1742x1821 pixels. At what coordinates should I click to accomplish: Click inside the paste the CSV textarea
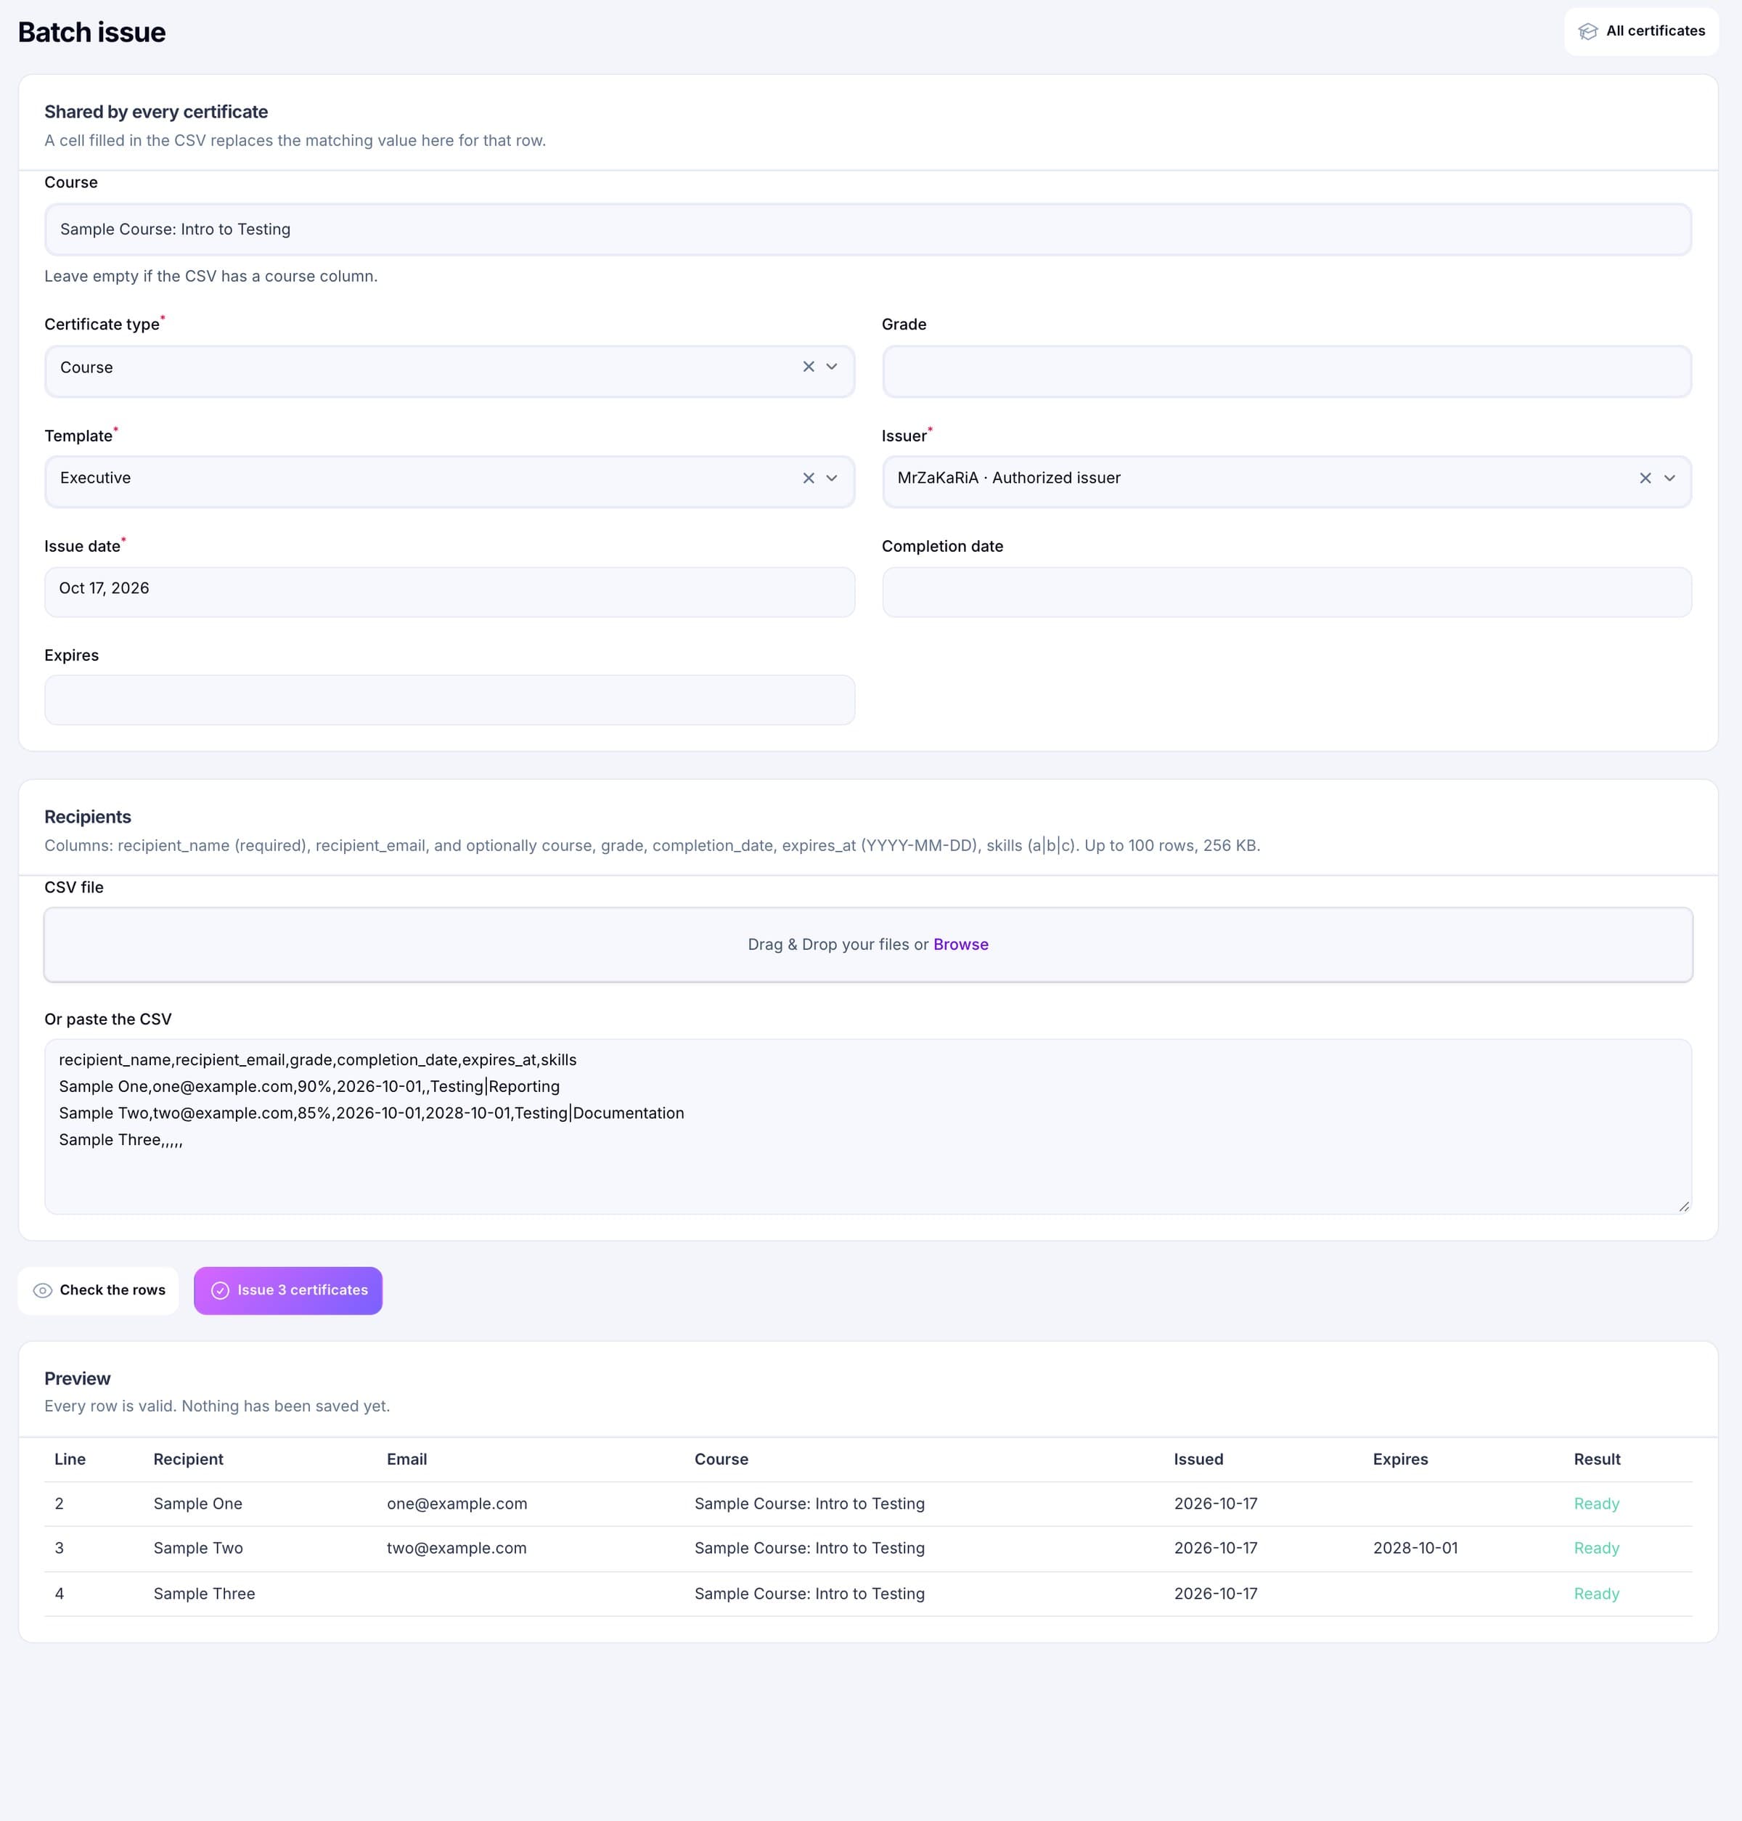coord(867,1126)
